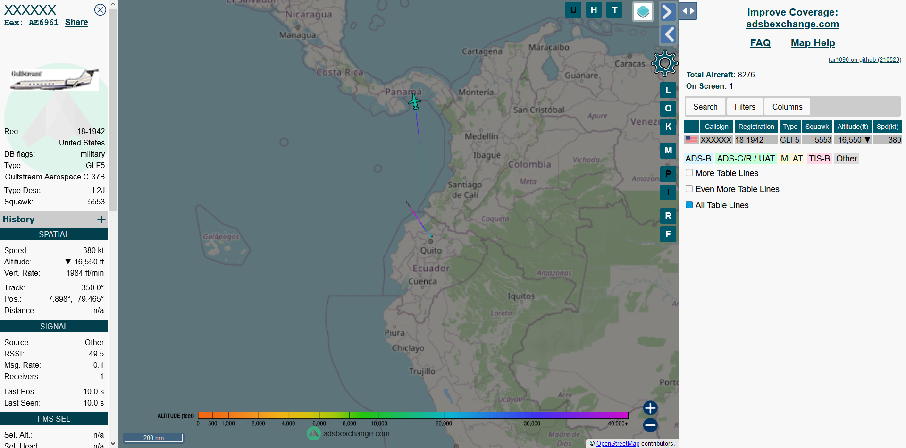Open OpenStreetMap attribution link

(618, 443)
